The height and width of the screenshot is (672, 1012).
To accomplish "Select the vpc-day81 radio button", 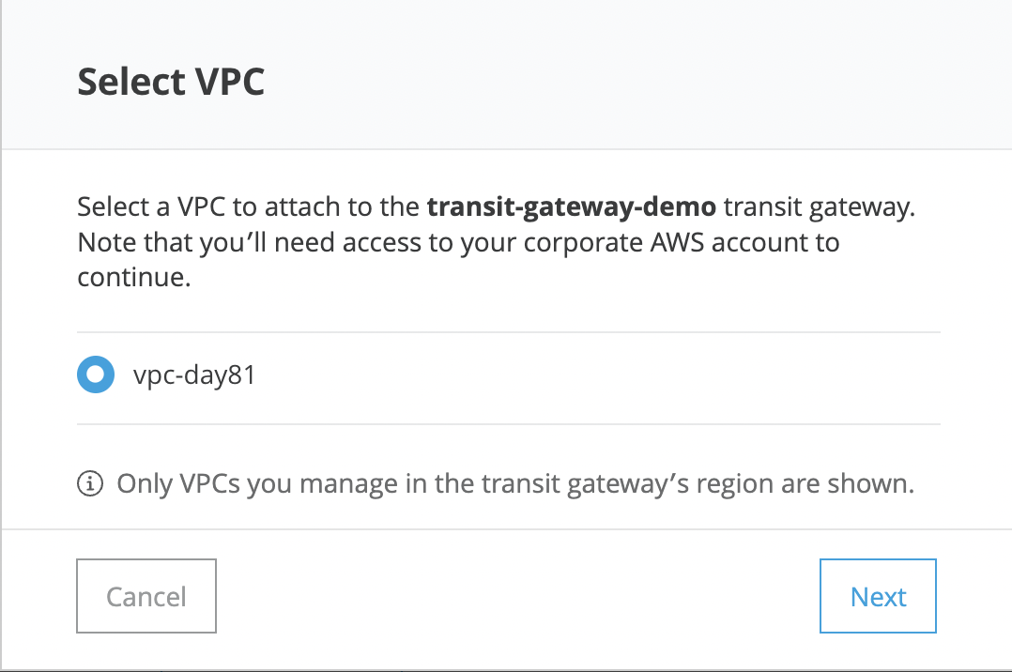I will (95, 374).
